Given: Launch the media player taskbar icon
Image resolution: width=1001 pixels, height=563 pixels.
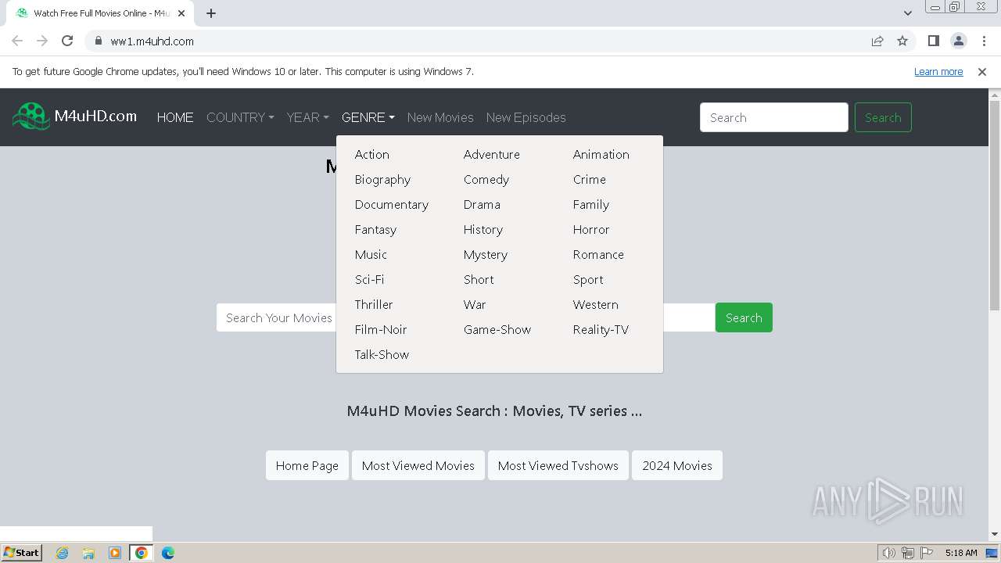Looking at the screenshot, I should coord(115,553).
